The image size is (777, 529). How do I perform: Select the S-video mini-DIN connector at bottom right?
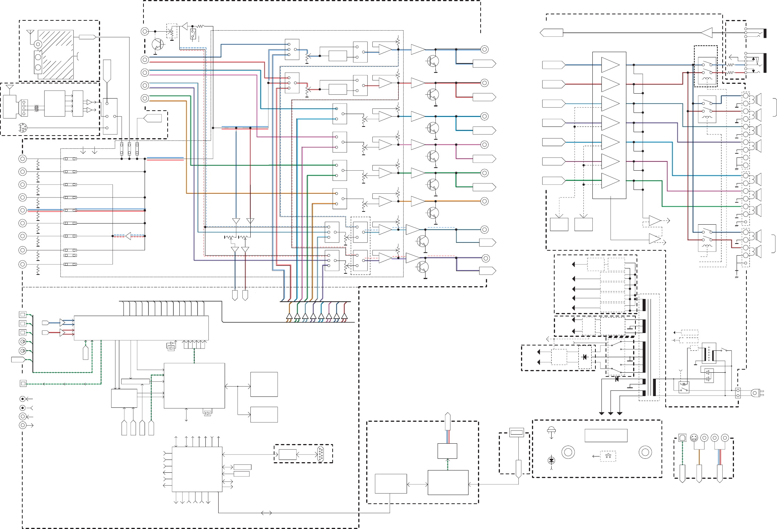pyautogui.click(x=694, y=438)
